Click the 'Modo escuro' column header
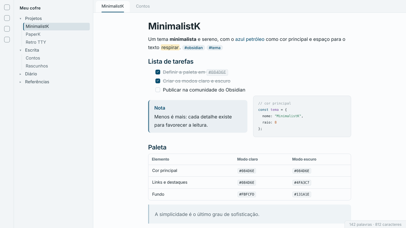 [x=304, y=159]
